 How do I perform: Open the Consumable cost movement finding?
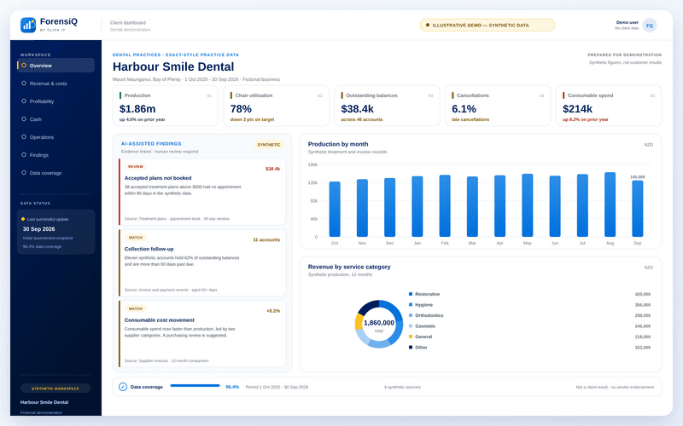(x=202, y=333)
